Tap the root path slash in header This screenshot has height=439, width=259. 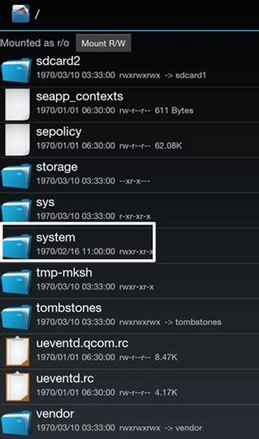pyautogui.click(x=37, y=14)
